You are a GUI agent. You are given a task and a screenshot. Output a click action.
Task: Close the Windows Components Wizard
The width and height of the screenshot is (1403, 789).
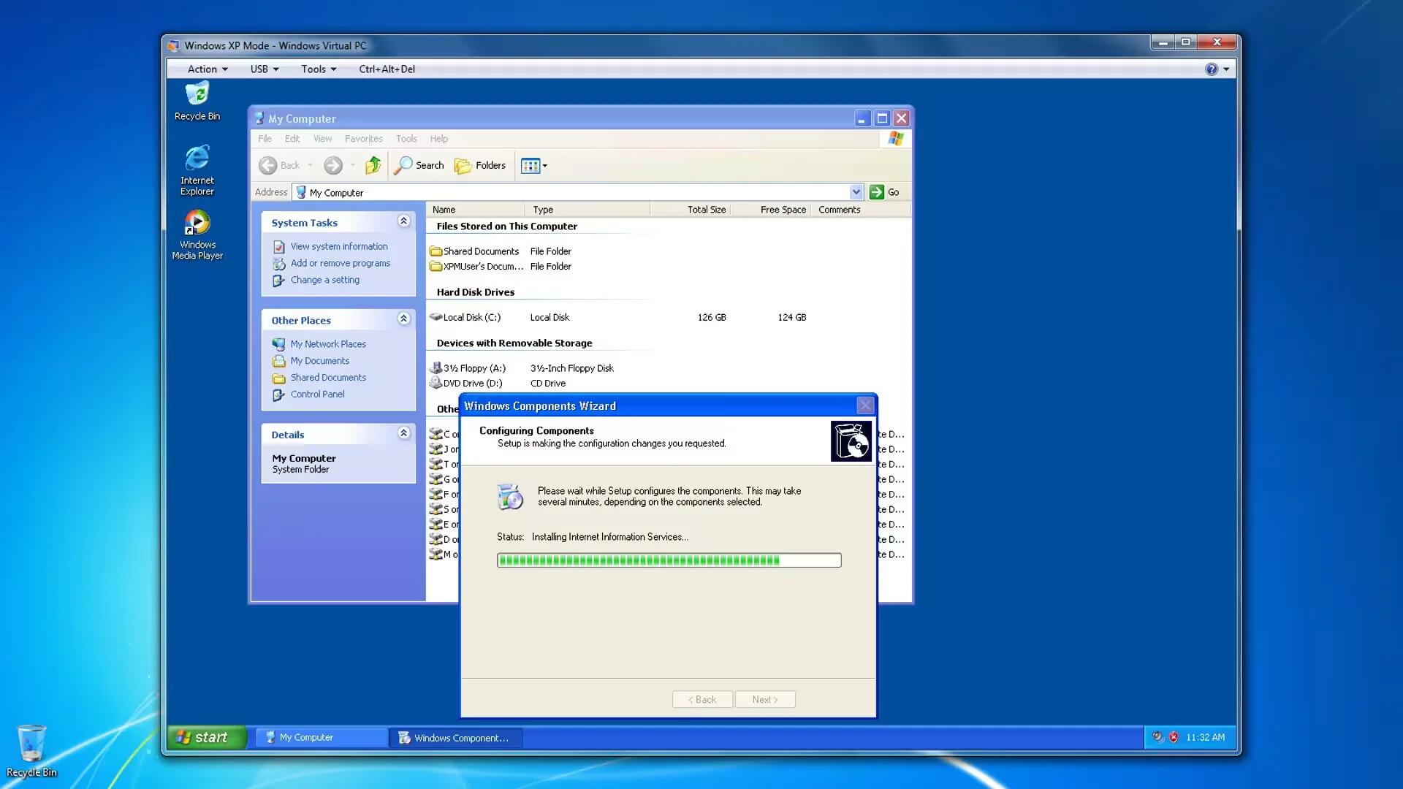tap(865, 405)
